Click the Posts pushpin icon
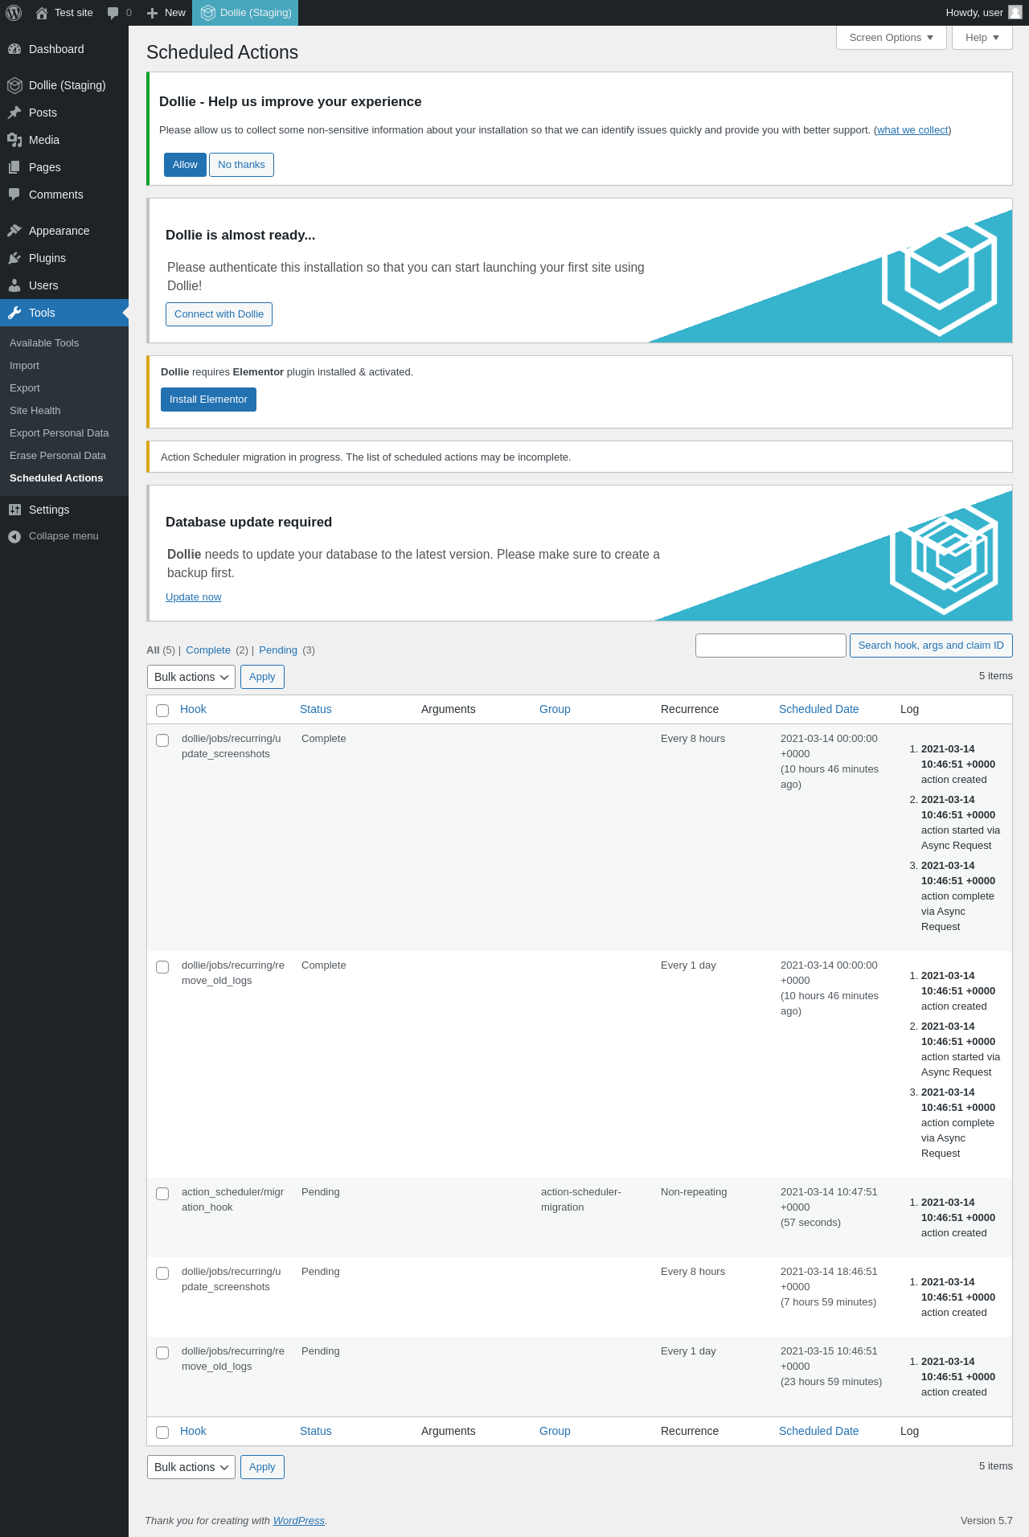The image size is (1029, 1537). point(14,113)
